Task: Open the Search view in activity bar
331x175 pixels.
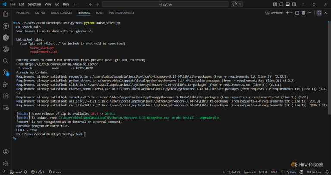Action: (6, 61)
